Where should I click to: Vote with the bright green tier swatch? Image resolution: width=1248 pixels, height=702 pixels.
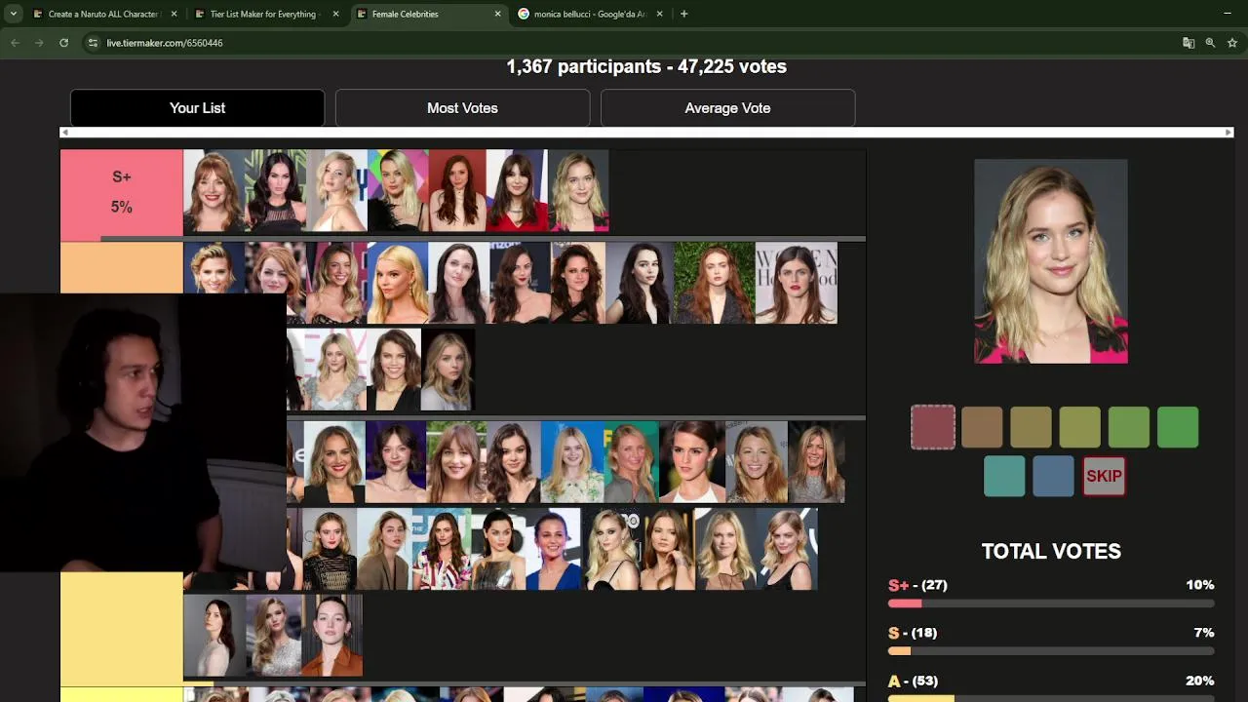pos(1178,427)
